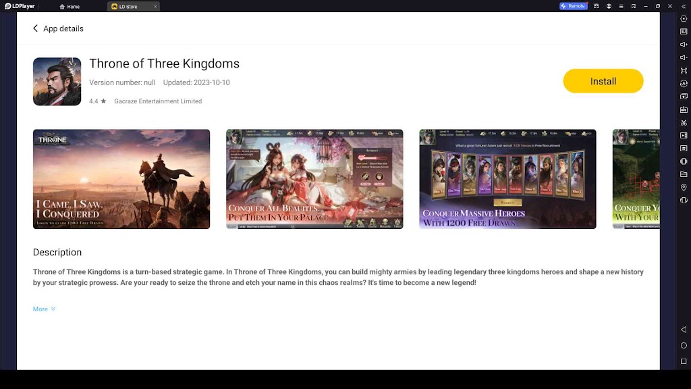This screenshot has height=389, width=691.
Task: Click the 'App details' header label
Action: pyautogui.click(x=63, y=28)
